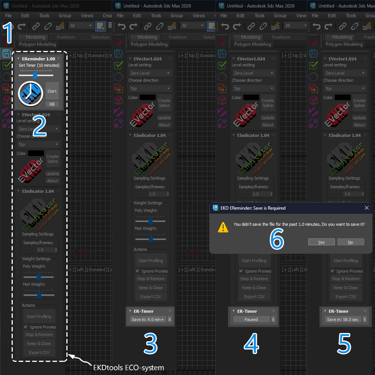The image size is (375, 375).
Task: Click the 'Save in: 58.0 sec' timer button
Action: coord(343,319)
